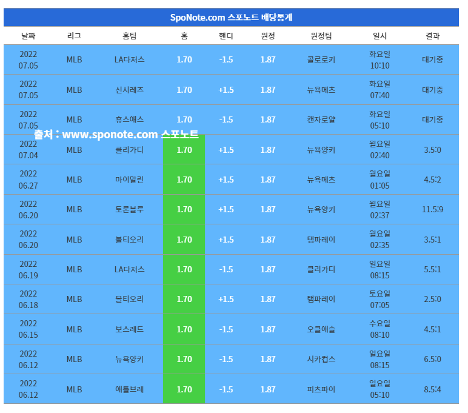Image resolution: width=468 pixels, height=413 pixels.
Task: Select the 8.5:4 result cell
Action: pyautogui.click(x=432, y=389)
